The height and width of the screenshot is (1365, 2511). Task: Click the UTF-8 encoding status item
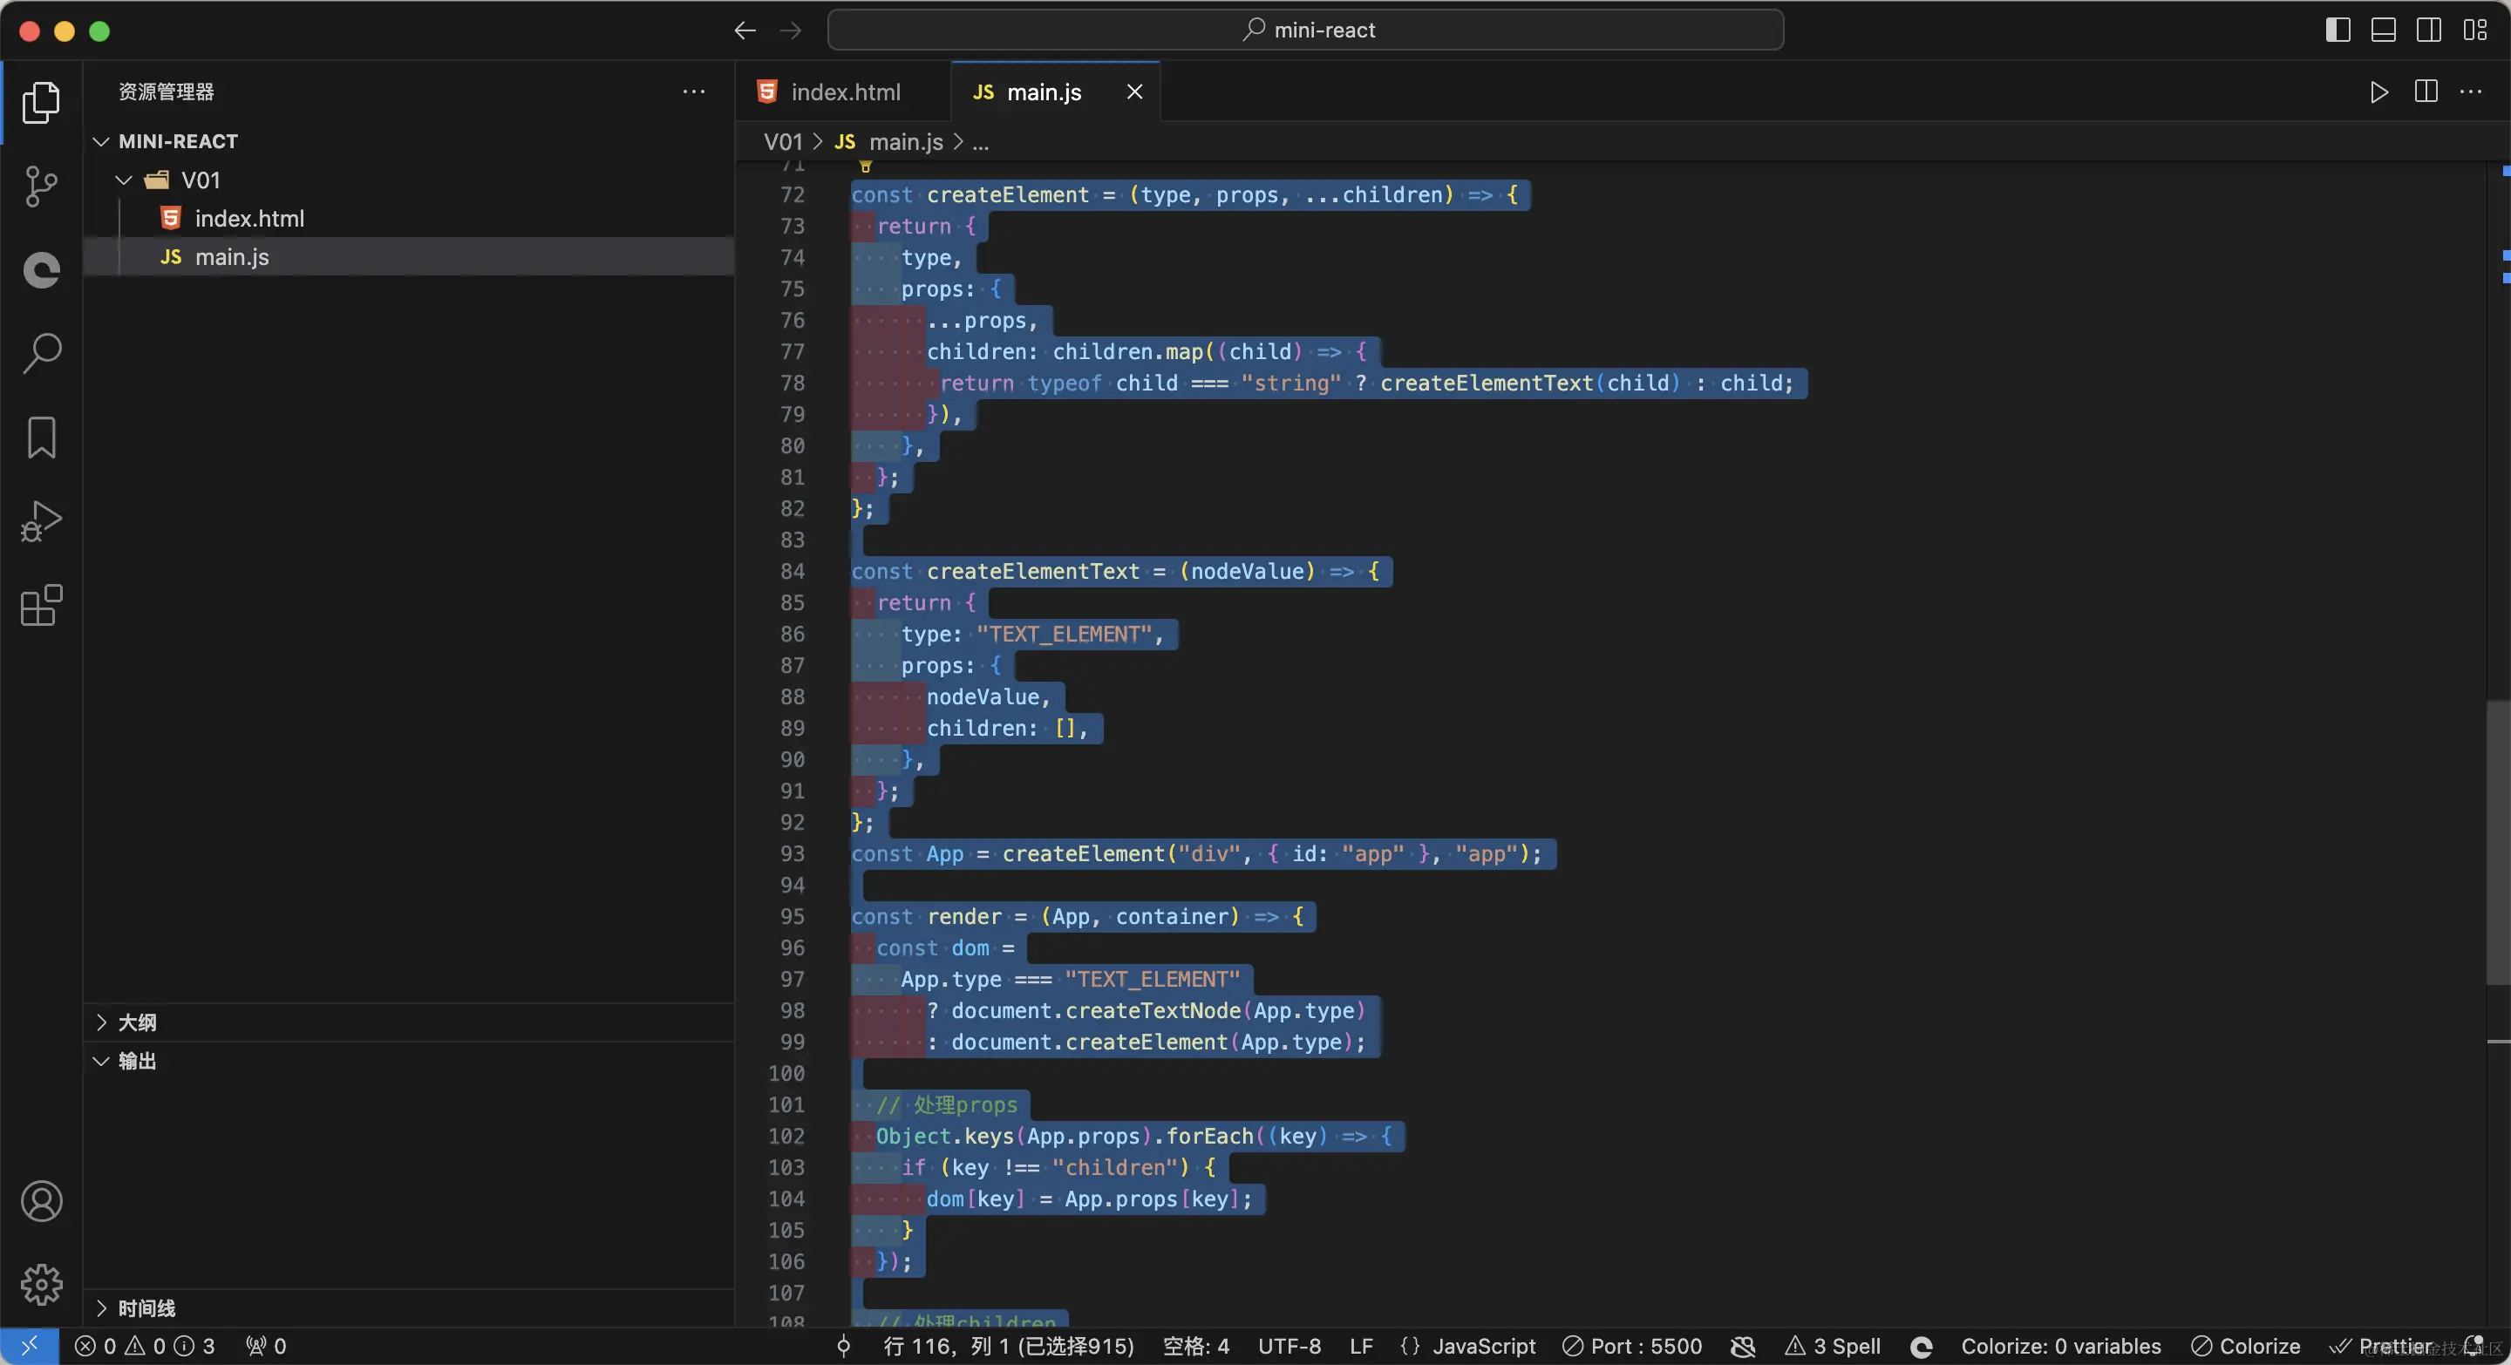click(1289, 1347)
